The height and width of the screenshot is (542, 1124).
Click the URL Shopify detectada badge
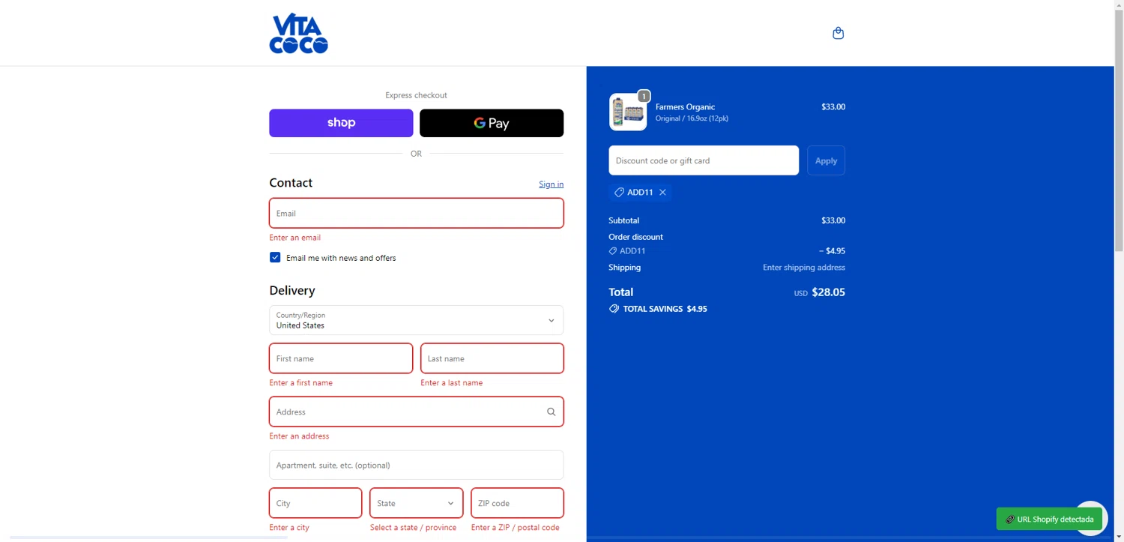[1049, 519]
